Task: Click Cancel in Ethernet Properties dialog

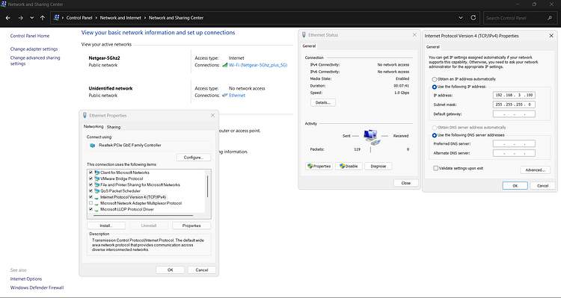Action: point(202,270)
